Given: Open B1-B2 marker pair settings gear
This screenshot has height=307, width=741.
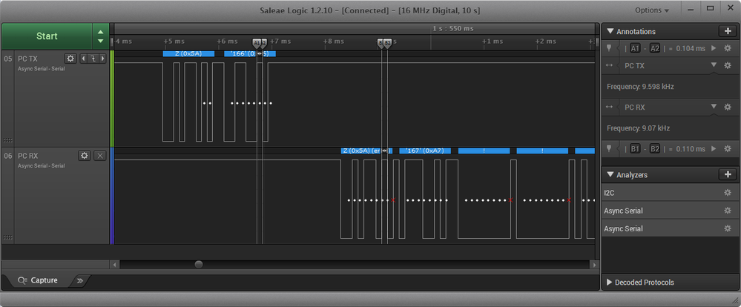Looking at the screenshot, I should [x=728, y=149].
